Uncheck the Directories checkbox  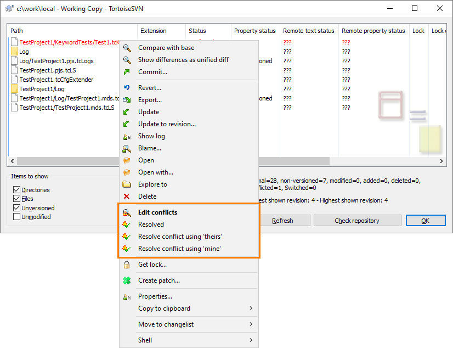(16, 189)
